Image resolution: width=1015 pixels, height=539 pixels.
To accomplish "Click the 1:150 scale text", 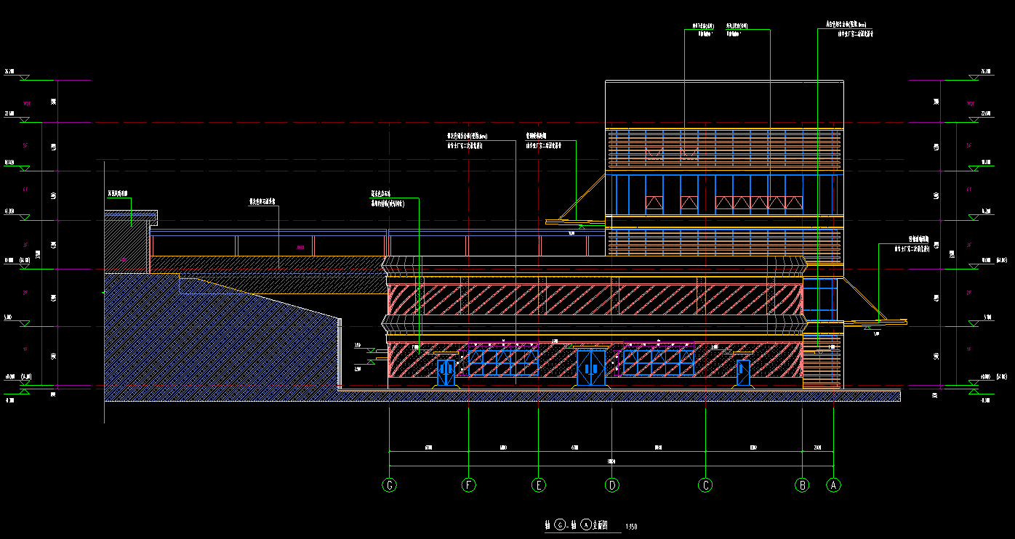I will click(631, 526).
